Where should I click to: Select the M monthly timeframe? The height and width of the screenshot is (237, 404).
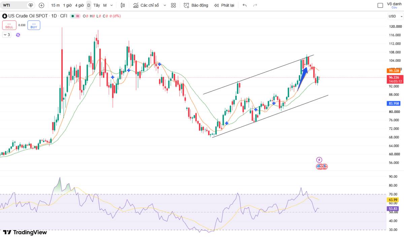click(105, 5)
